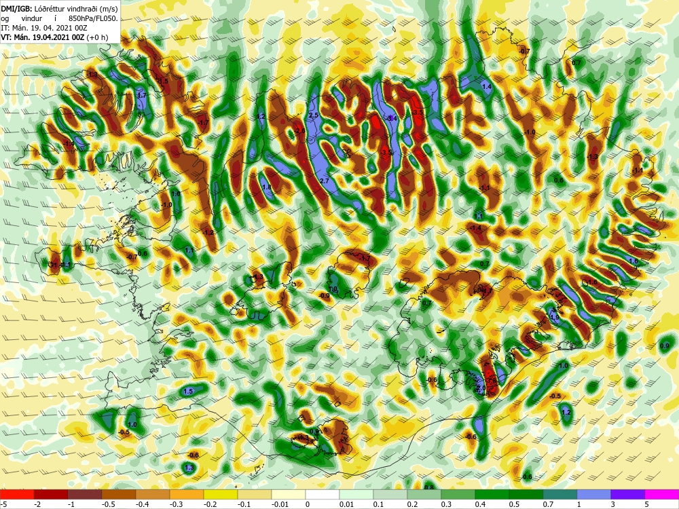Click the 0.7 legend label in the color bar
The height and width of the screenshot is (509, 679).
(548, 504)
